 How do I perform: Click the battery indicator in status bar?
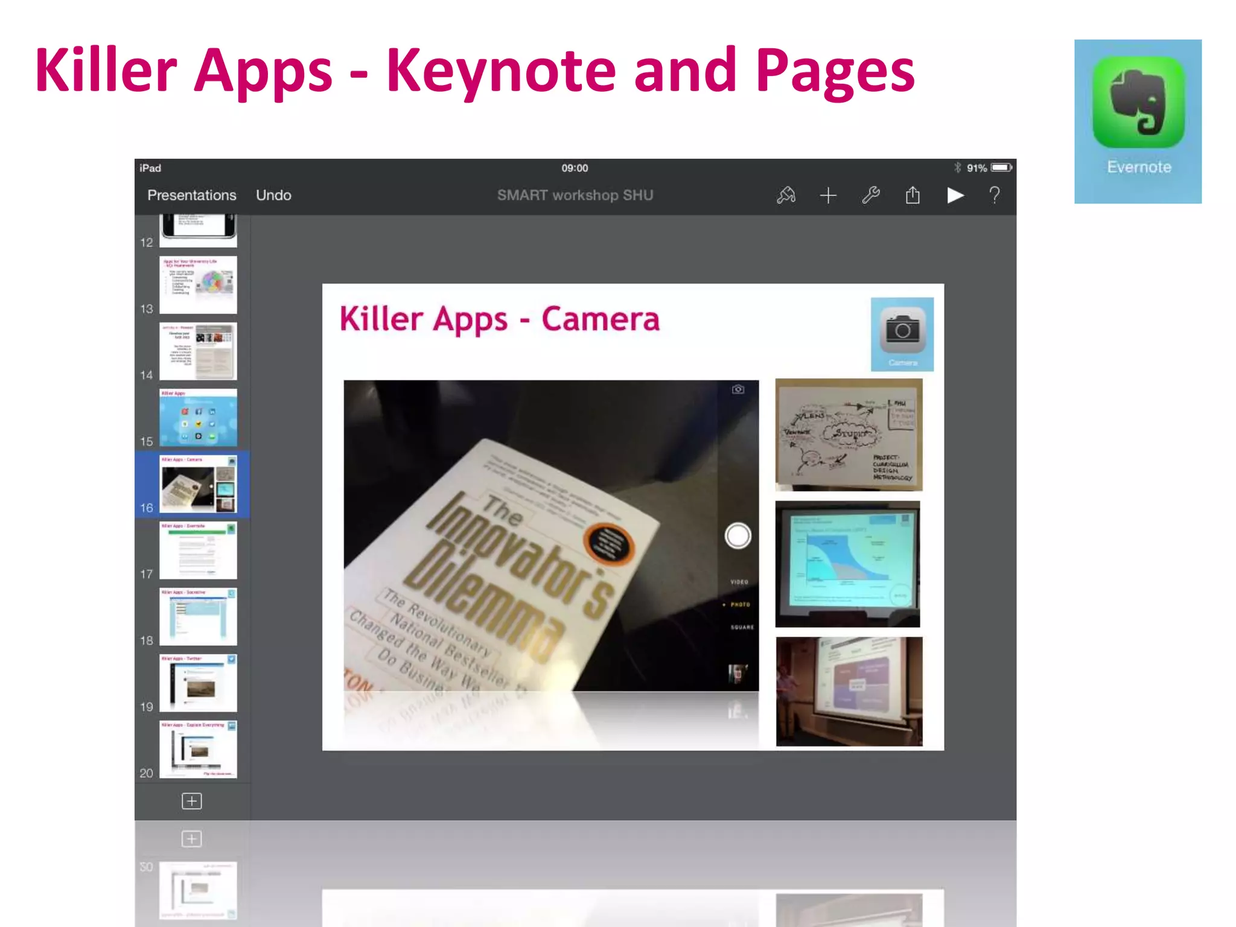[1001, 168]
